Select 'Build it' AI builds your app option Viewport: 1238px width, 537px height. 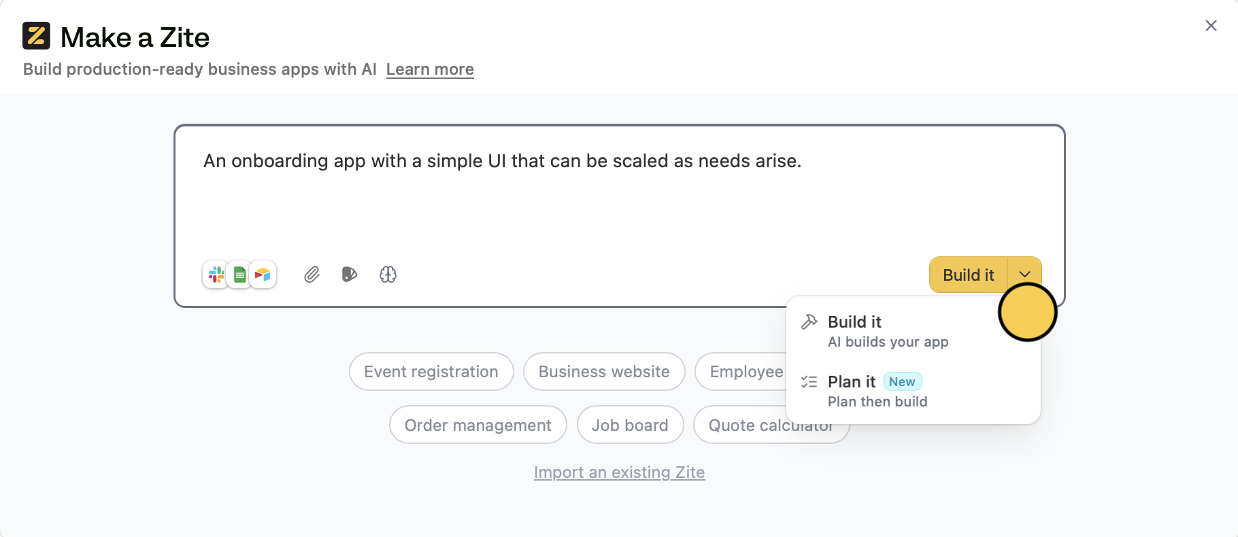point(888,331)
